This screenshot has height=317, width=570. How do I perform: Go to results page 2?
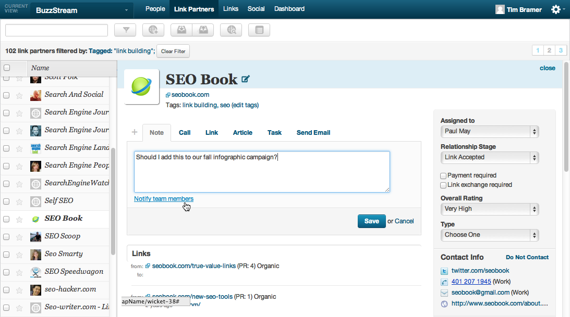point(549,50)
